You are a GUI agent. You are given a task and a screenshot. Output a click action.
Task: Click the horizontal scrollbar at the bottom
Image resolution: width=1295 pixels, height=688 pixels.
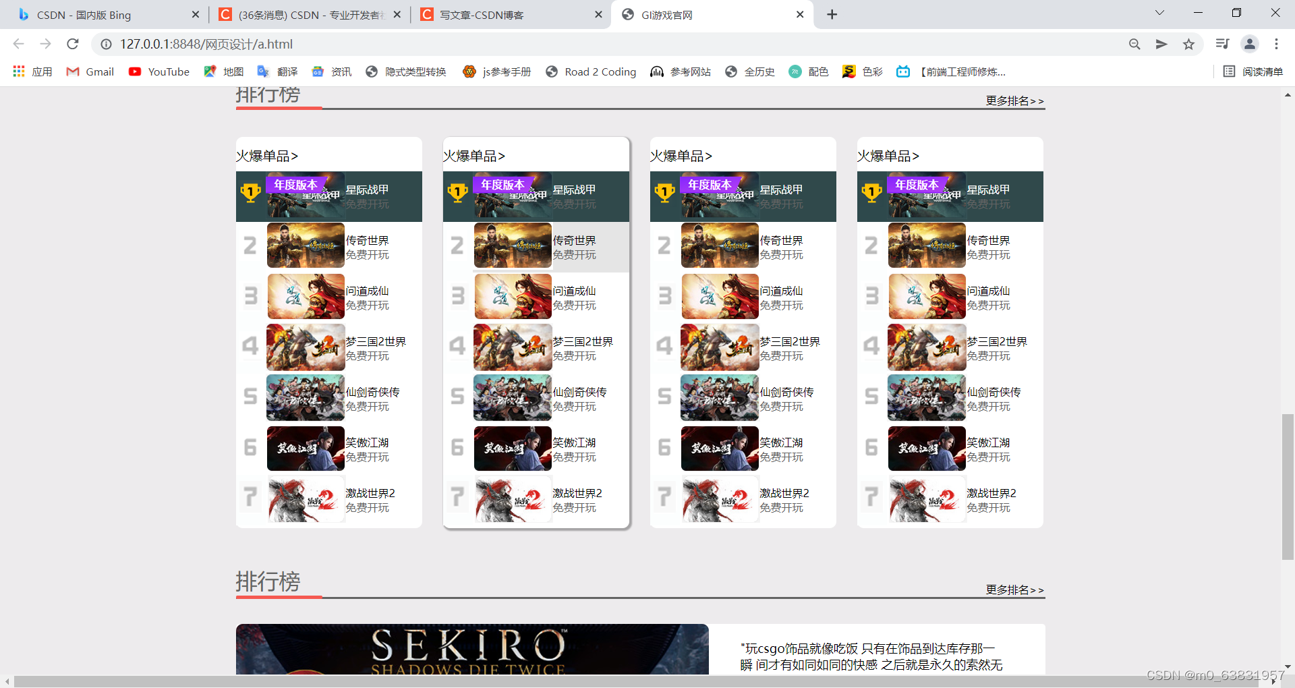(x=635, y=681)
